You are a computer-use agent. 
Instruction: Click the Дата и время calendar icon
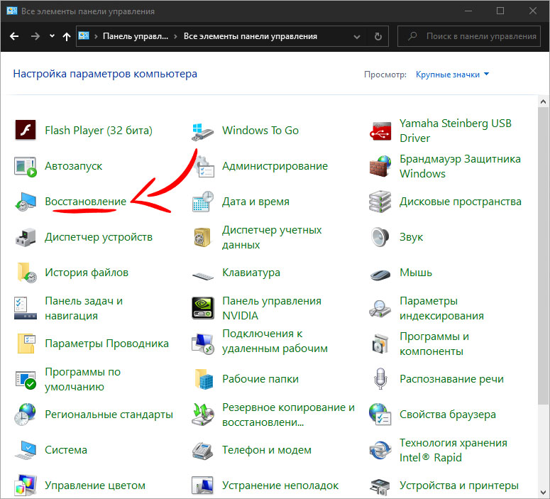pyautogui.click(x=203, y=202)
